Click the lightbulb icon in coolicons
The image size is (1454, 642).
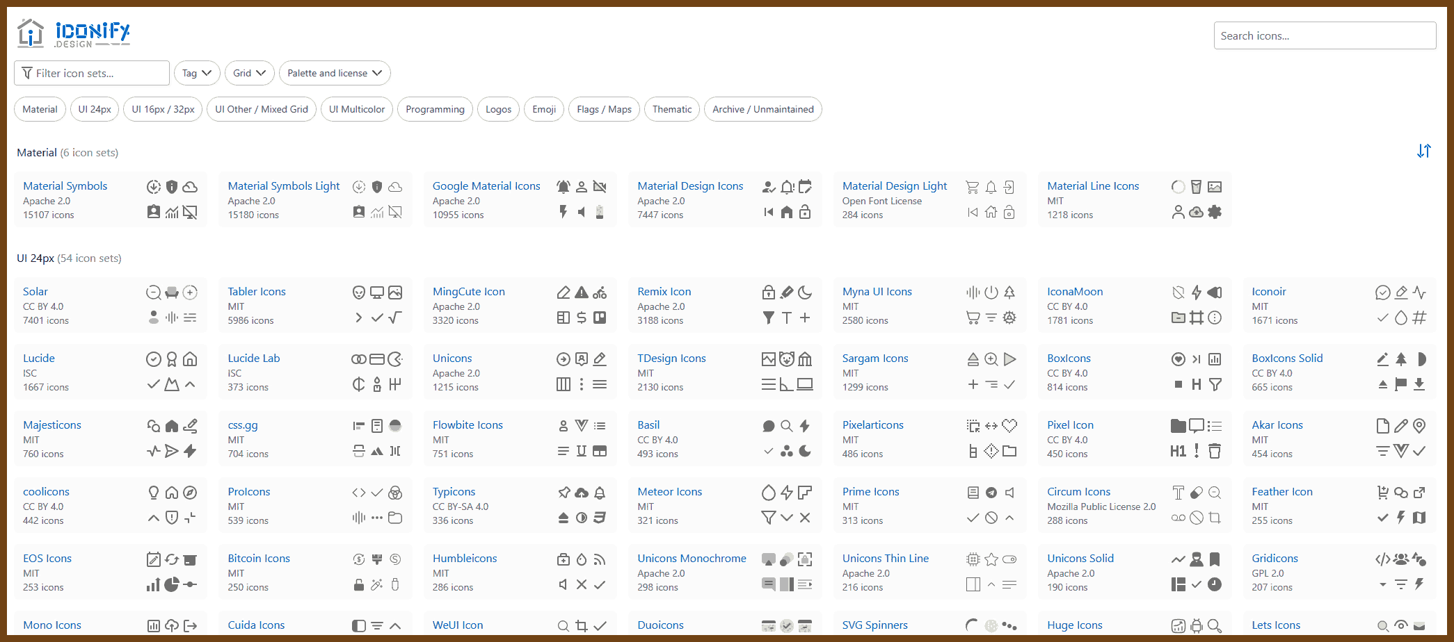(x=154, y=493)
